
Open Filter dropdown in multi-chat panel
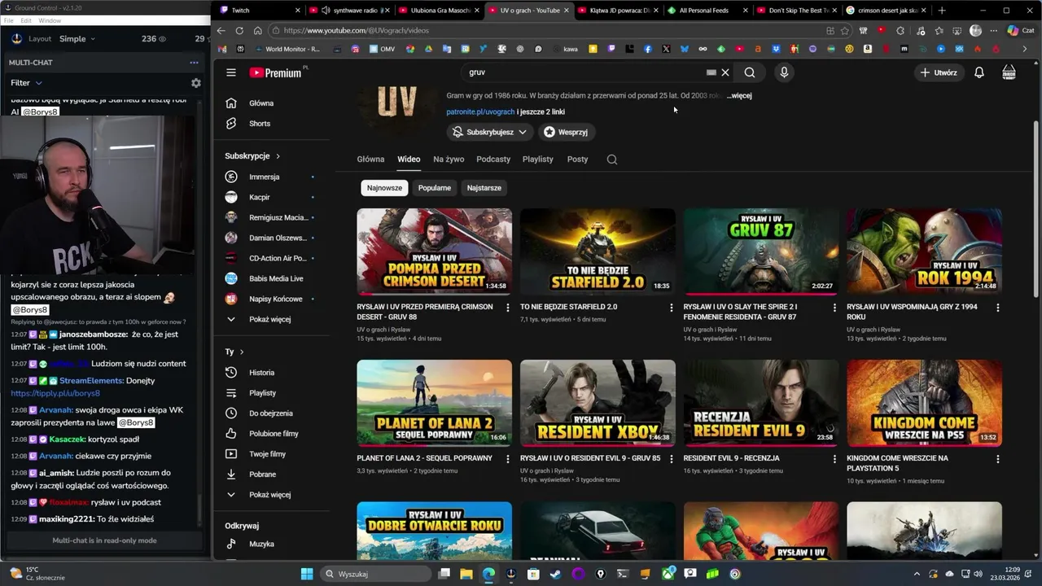pyautogui.click(x=26, y=83)
